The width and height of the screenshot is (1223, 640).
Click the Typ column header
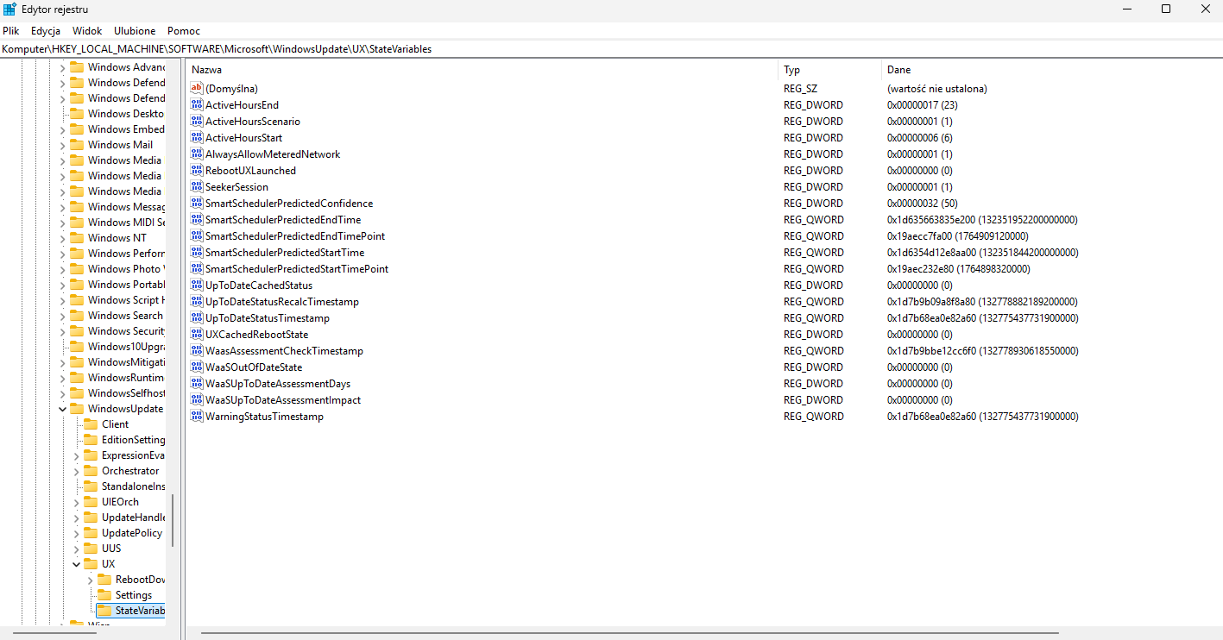click(x=791, y=70)
